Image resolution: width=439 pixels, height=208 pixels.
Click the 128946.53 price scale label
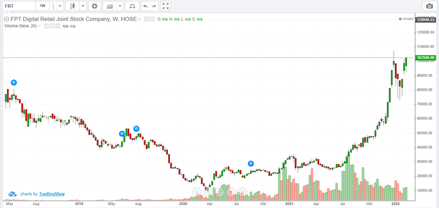tap(425, 20)
